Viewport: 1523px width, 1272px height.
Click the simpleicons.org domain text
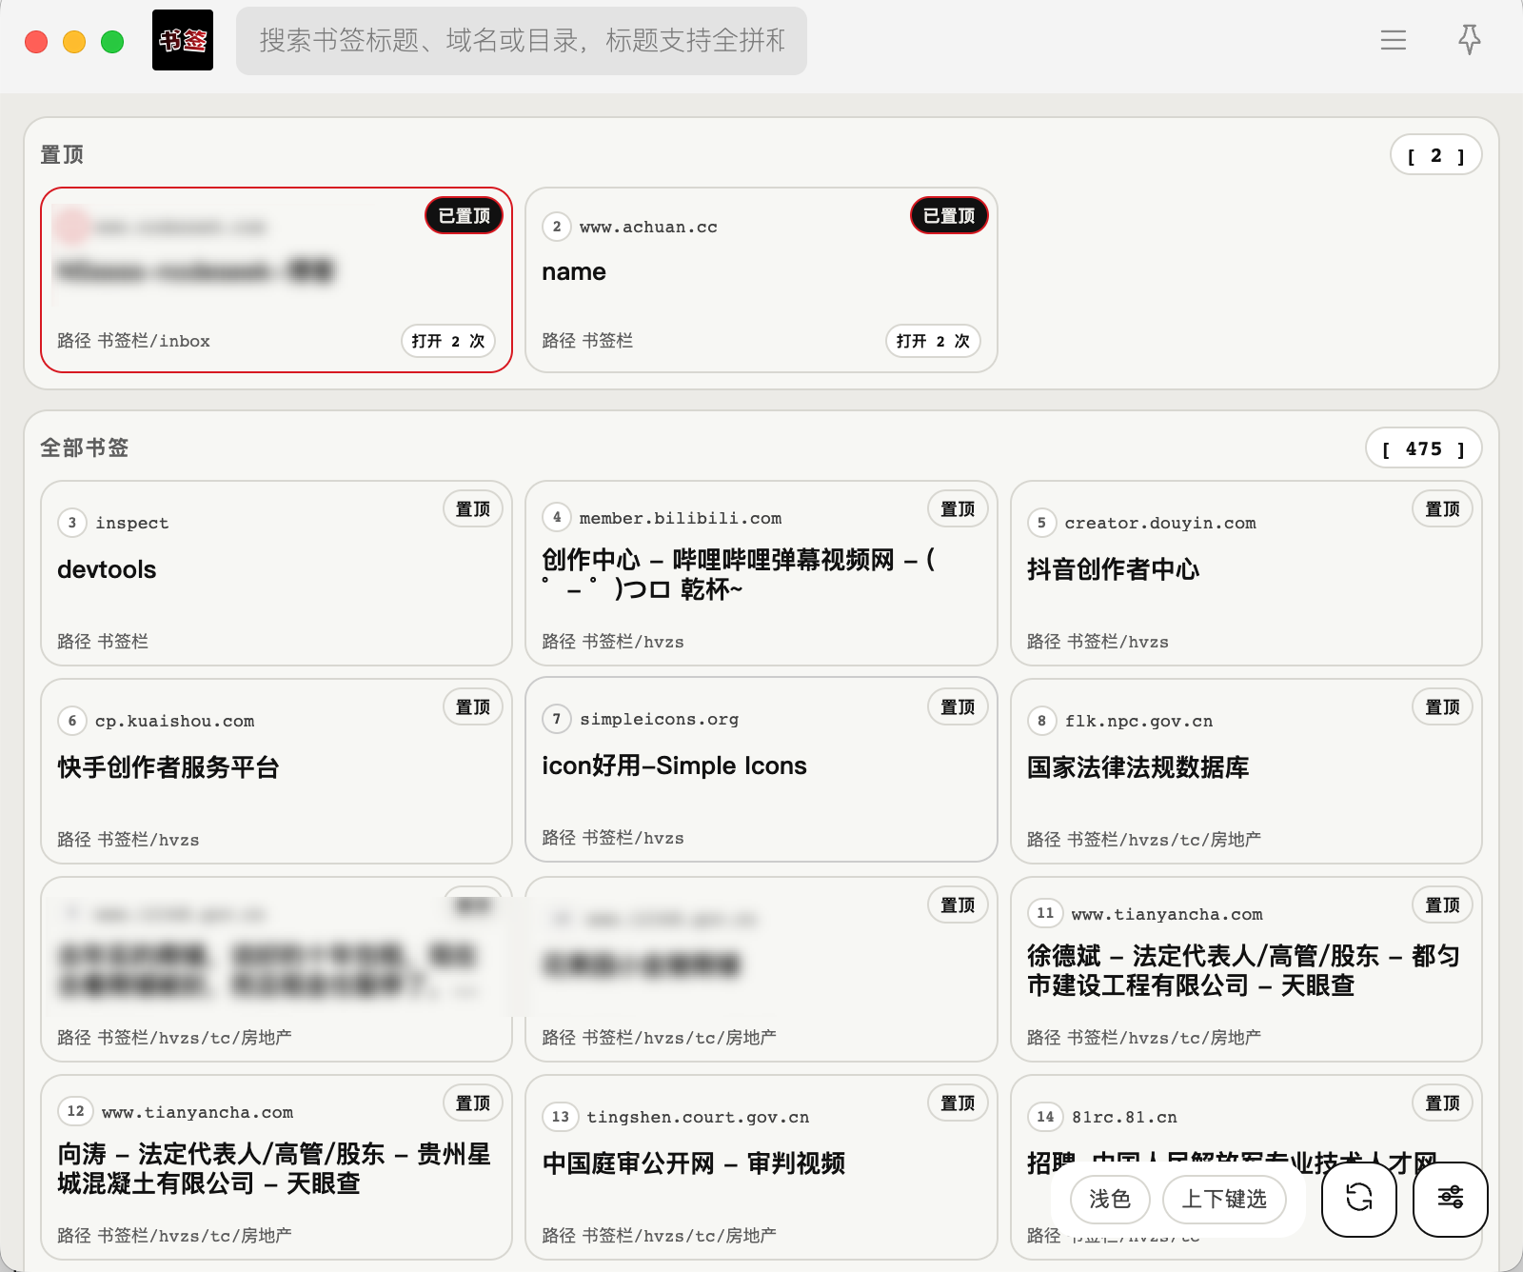click(x=659, y=719)
